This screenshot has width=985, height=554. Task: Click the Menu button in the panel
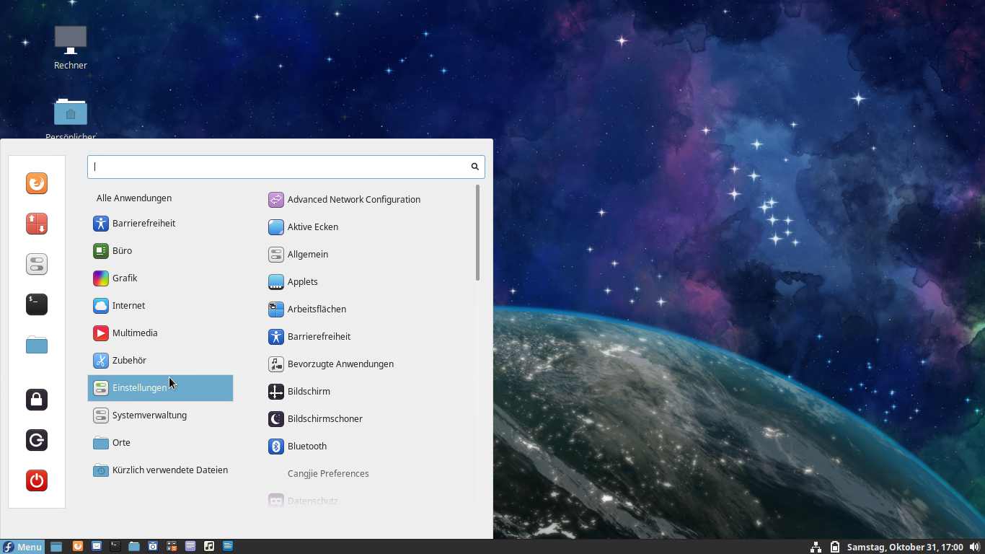tap(22, 547)
